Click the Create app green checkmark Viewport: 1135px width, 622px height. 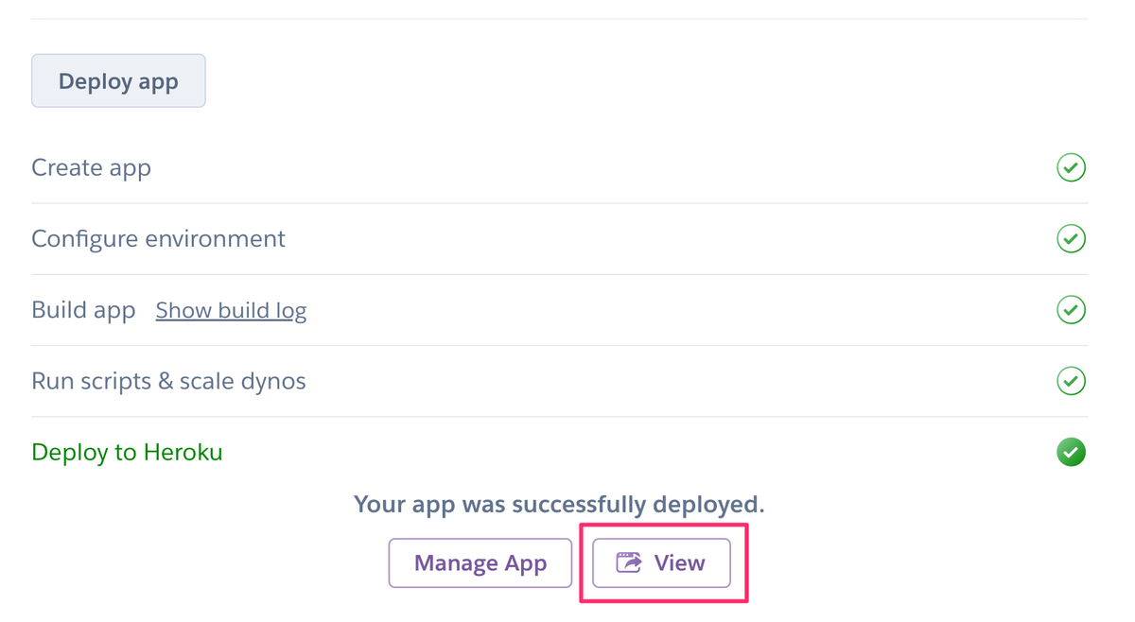1071,167
